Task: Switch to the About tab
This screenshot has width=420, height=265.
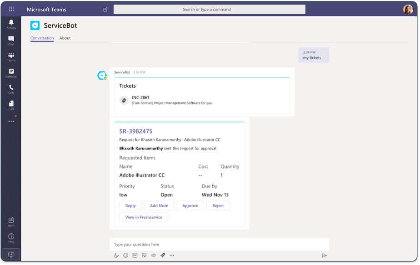Action: click(x=65, y=38)
